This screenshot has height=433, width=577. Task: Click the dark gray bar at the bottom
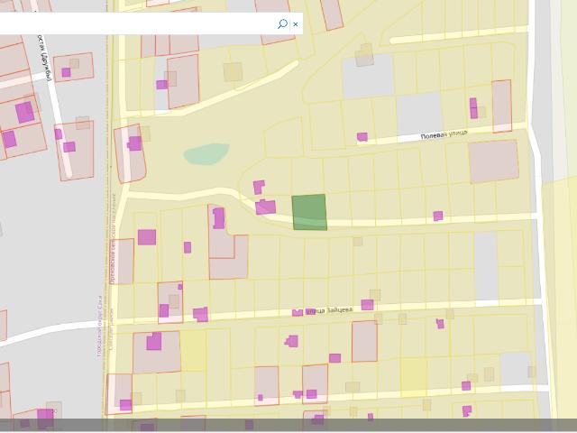[288, 425]
